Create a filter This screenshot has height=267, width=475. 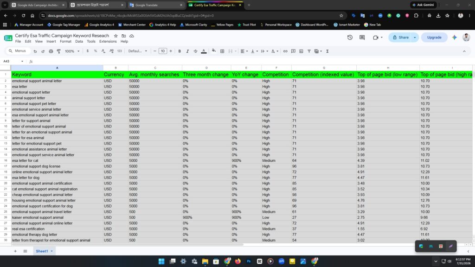(x=309, y=51)
